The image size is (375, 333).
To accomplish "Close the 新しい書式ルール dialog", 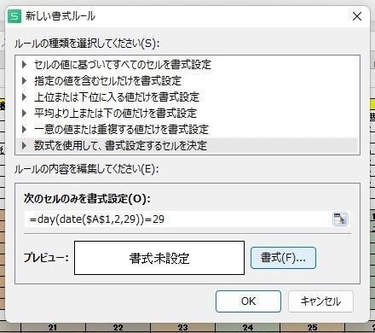I will point(357,16).
